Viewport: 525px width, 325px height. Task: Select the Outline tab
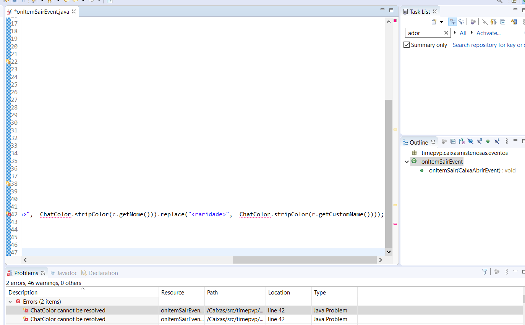point(418,142)
